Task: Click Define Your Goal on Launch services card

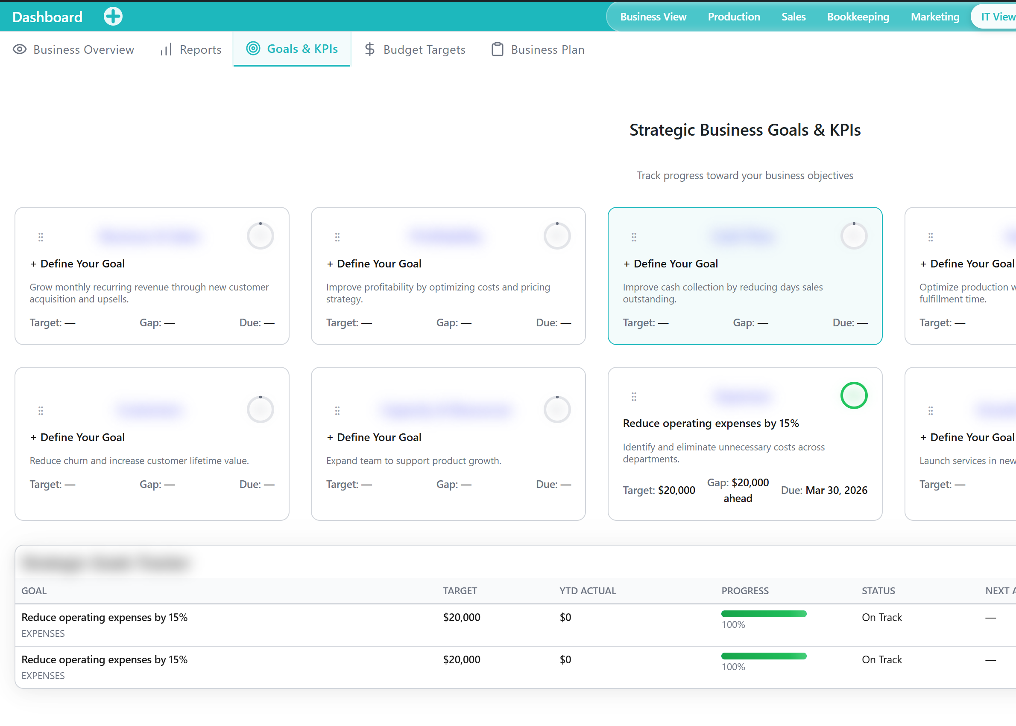Action: 967,437
